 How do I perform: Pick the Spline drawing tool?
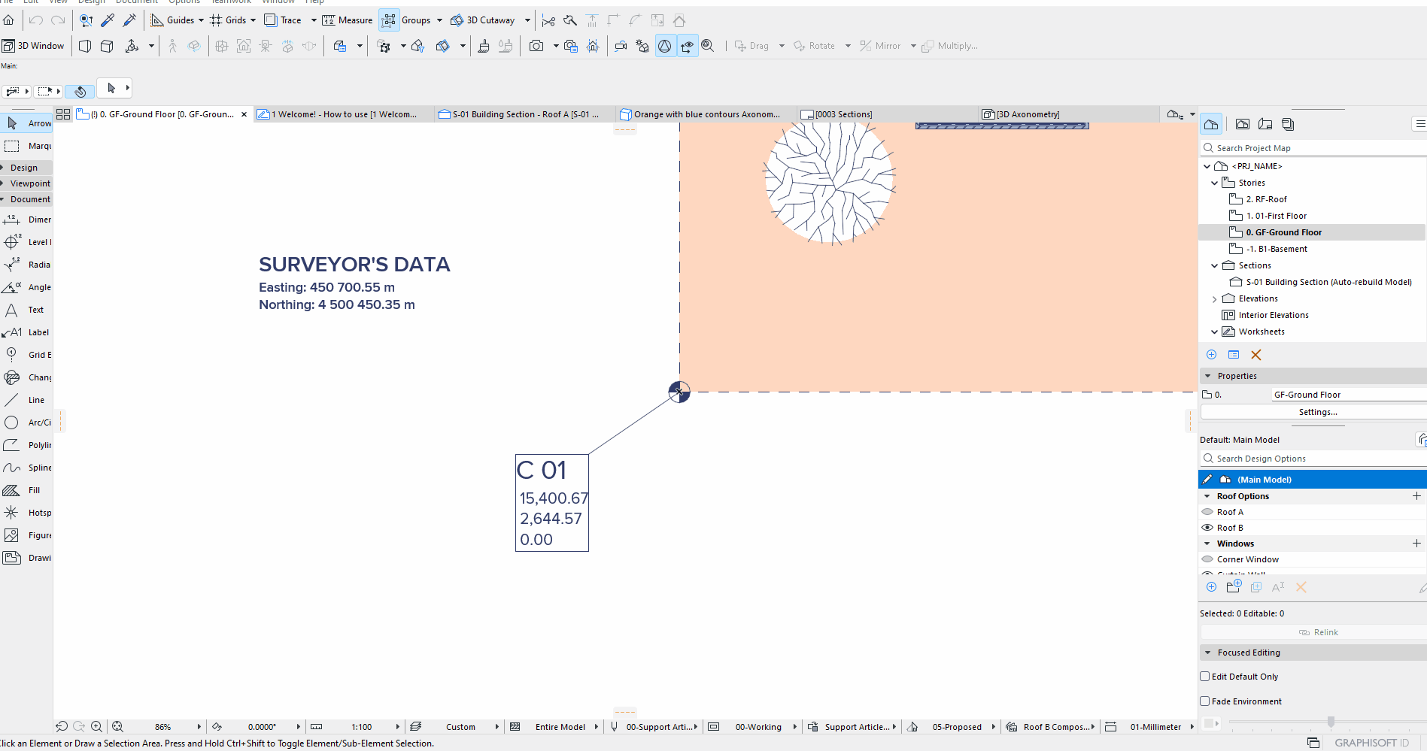click(26, 468)
